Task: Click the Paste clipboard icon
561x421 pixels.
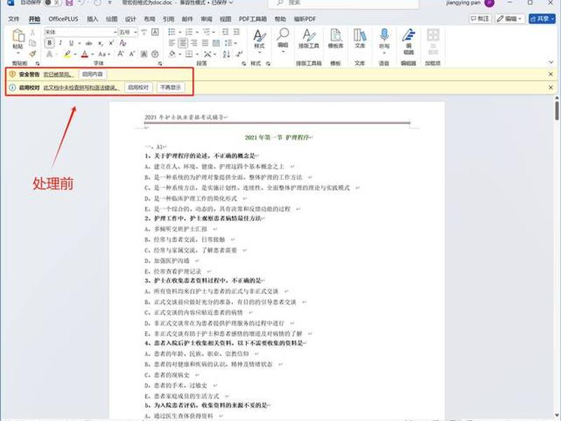Action: tap(18, 36)
